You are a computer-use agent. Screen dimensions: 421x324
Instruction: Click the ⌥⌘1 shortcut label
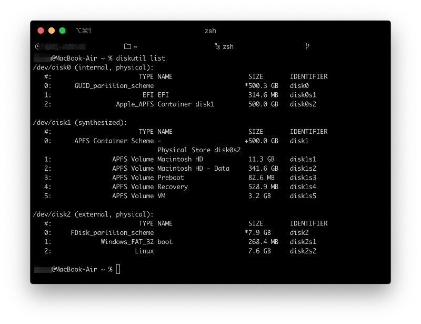84,31
